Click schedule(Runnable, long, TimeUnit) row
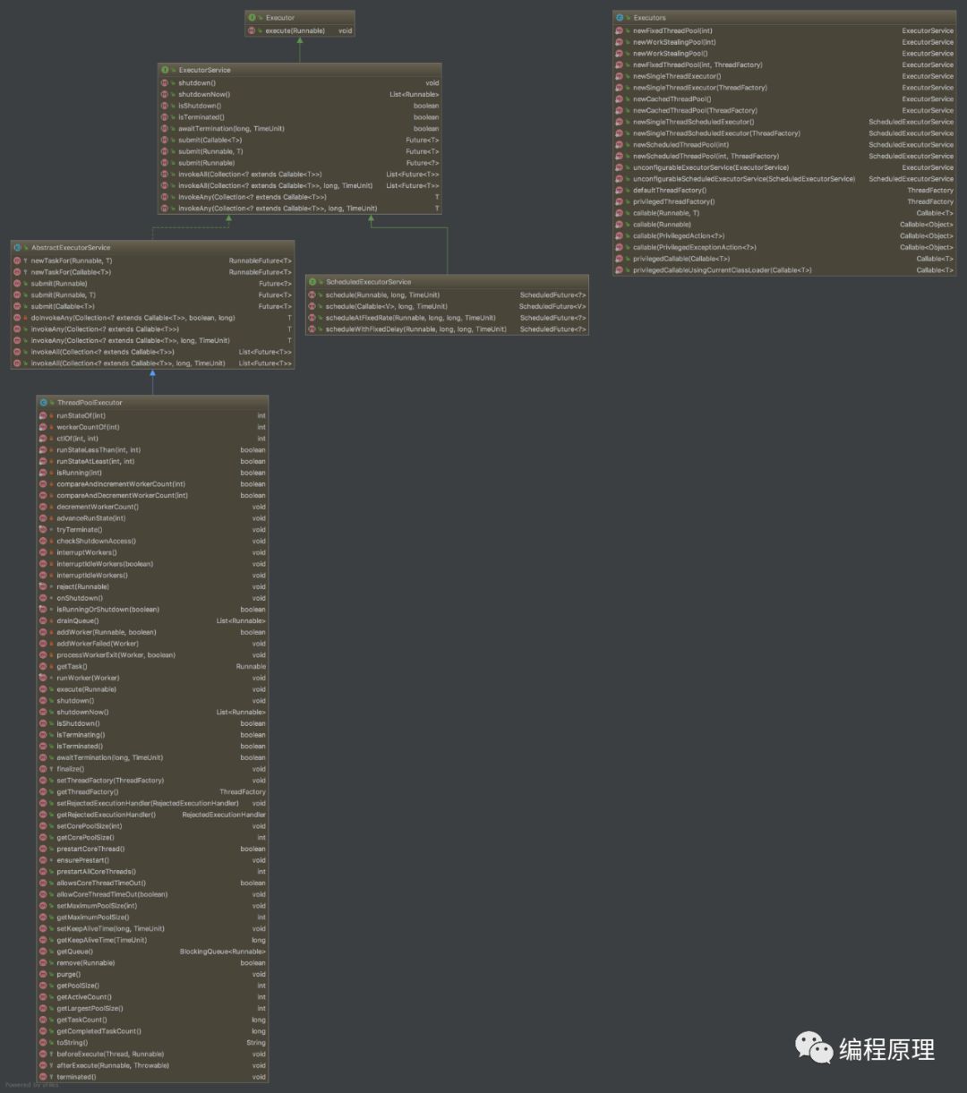The width and height of the screenshot is (967, 1093). (x=447, y=295)
